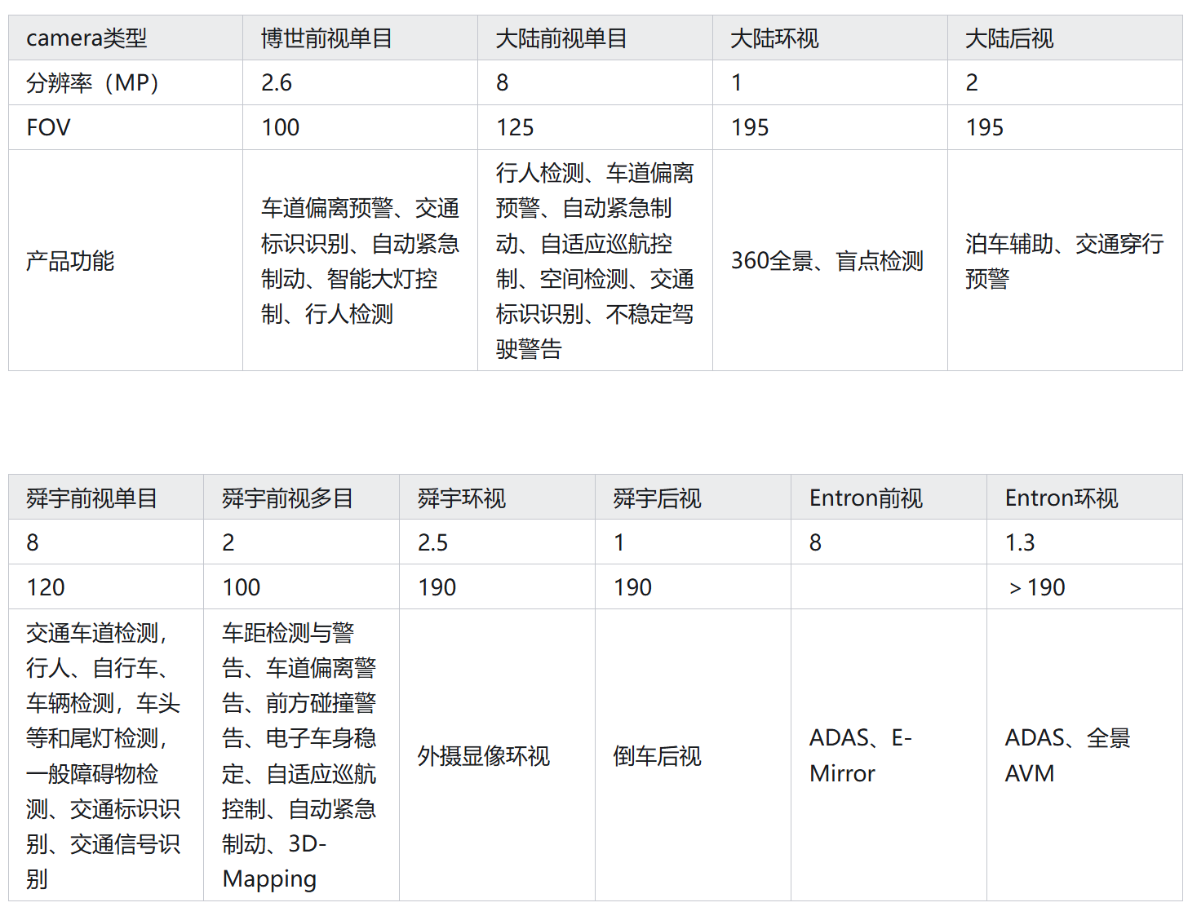Viewport: 1188px width, 907px height.
Task: Select the "舜宇环视" column header
Action: coord(497,498)
